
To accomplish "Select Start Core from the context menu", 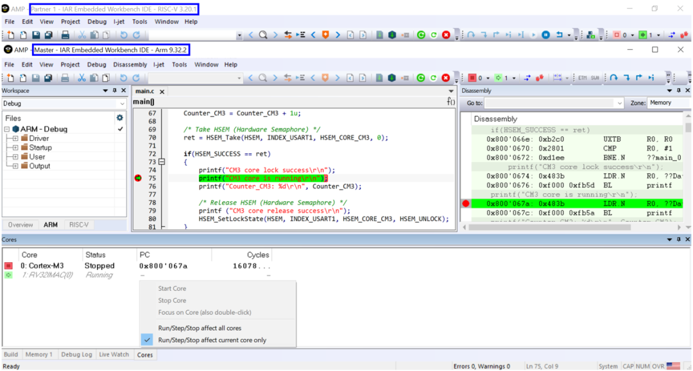I will tap(172, 288).
